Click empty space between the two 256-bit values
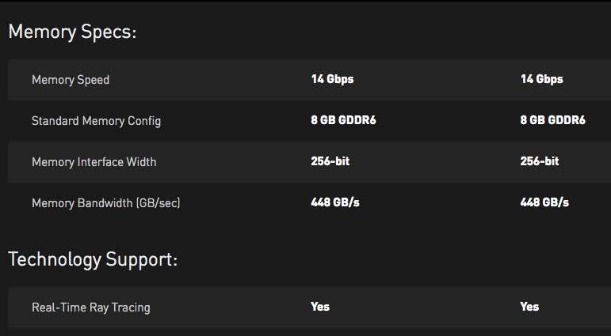This screenshot has width=611, height=336. coord(436,161)
